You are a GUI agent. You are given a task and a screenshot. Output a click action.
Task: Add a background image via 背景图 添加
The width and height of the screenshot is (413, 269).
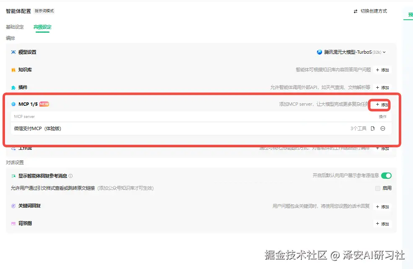point(382,224)
